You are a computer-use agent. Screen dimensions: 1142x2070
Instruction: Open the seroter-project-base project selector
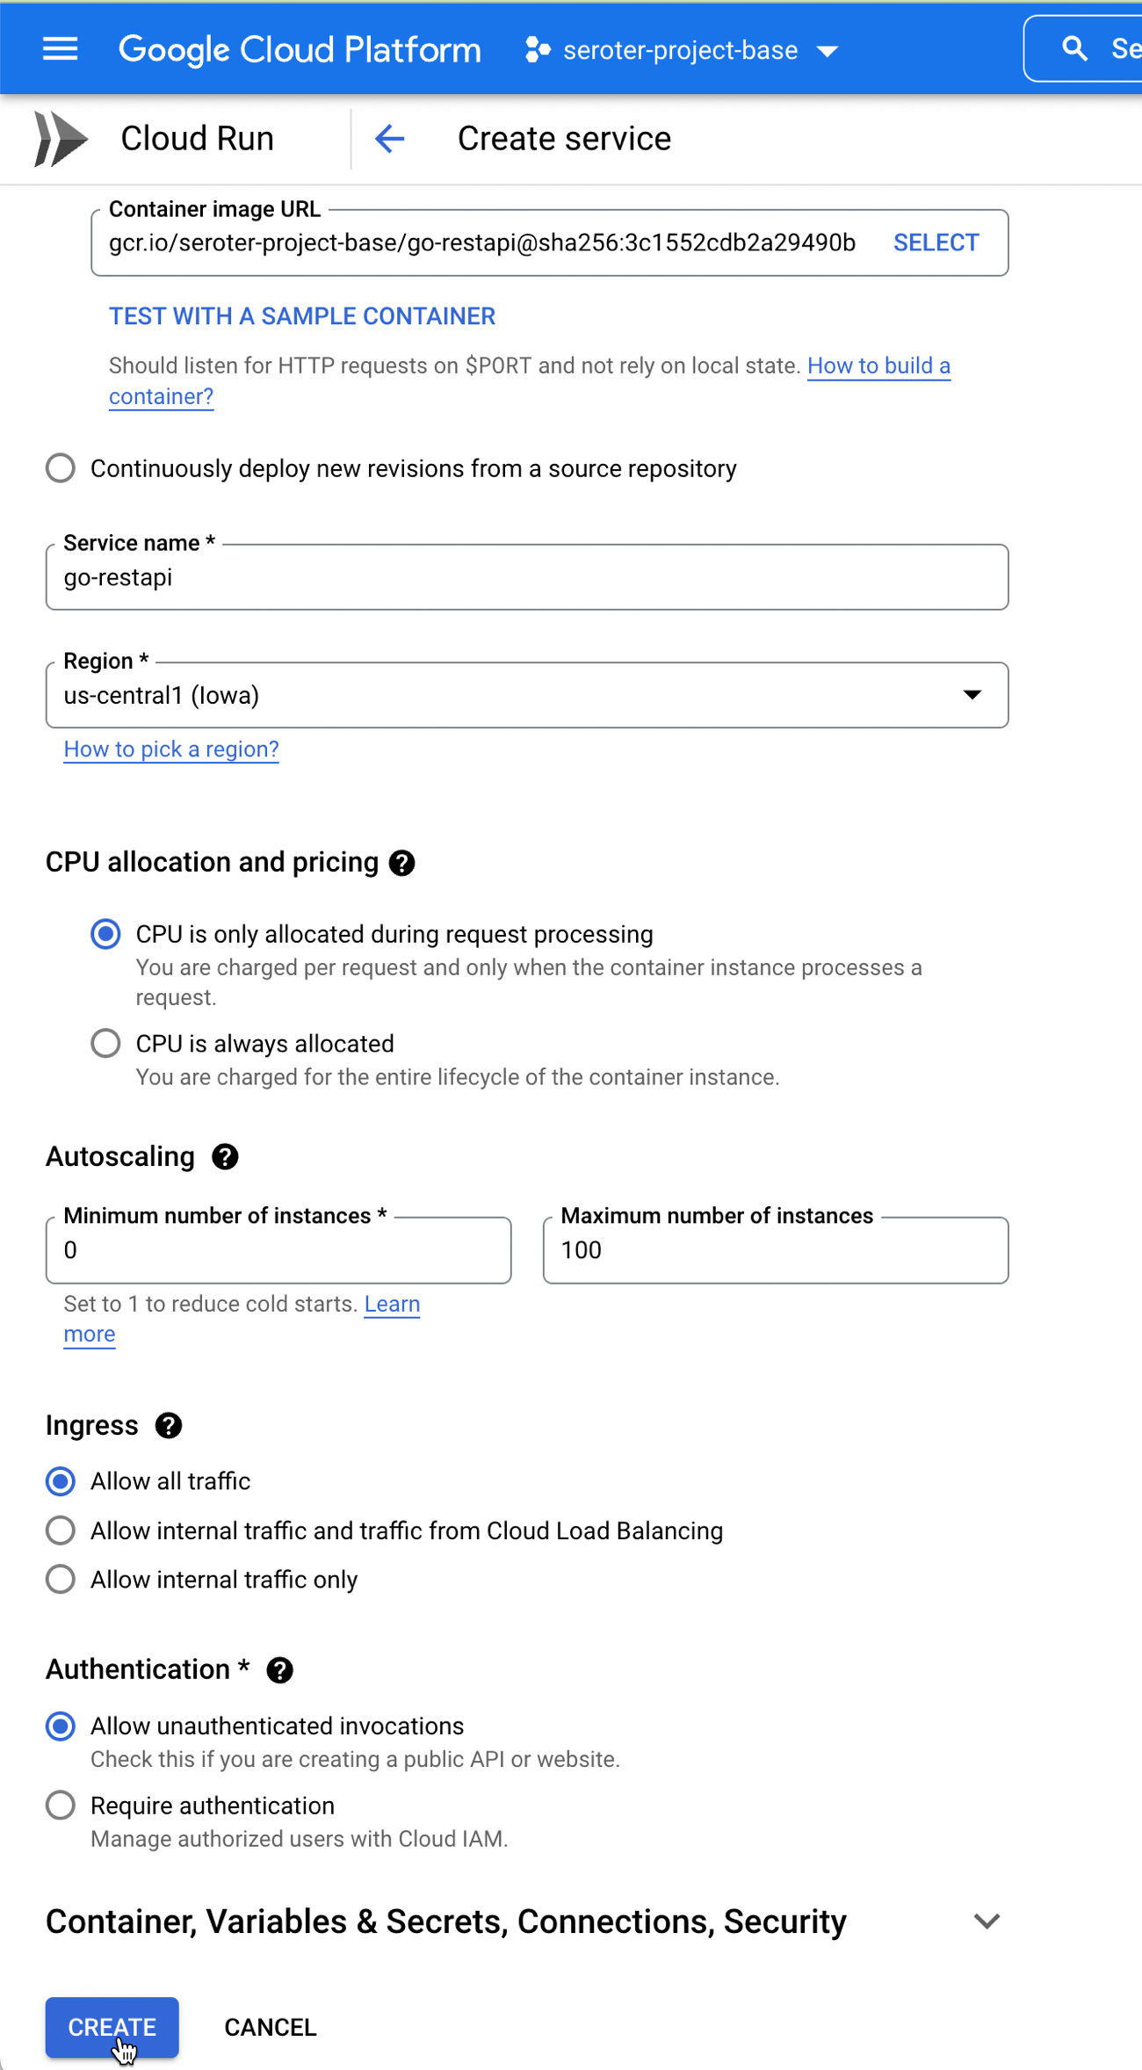682,51
